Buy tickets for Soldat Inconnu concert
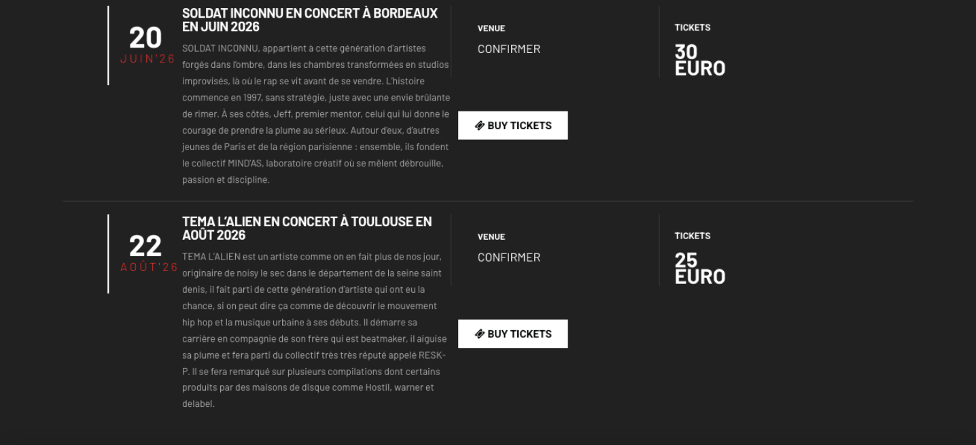This screenshot has width=976, height=445. (x=513, y=126)
